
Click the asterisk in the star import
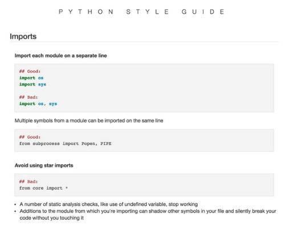tap(67, 188)
